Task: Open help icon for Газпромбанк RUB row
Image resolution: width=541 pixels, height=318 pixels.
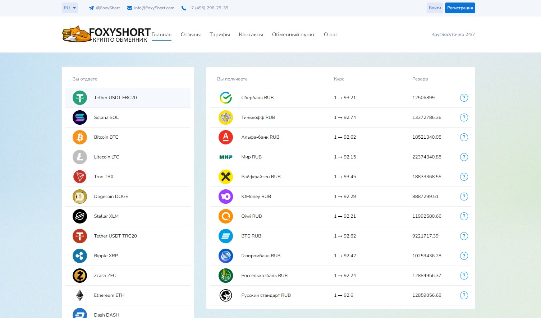Action: [464, 256]
